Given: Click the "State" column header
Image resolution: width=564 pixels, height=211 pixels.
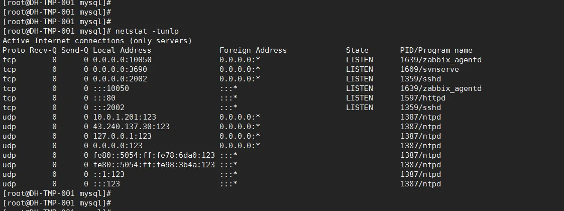Looking at the screenshot, I should point(357,50).
